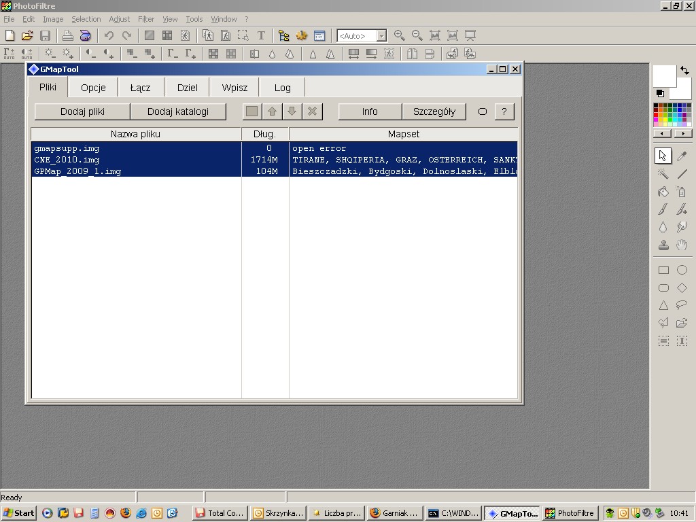696x522 pixels.
Task: Switch to the Dziel tab
Action: 187,88
